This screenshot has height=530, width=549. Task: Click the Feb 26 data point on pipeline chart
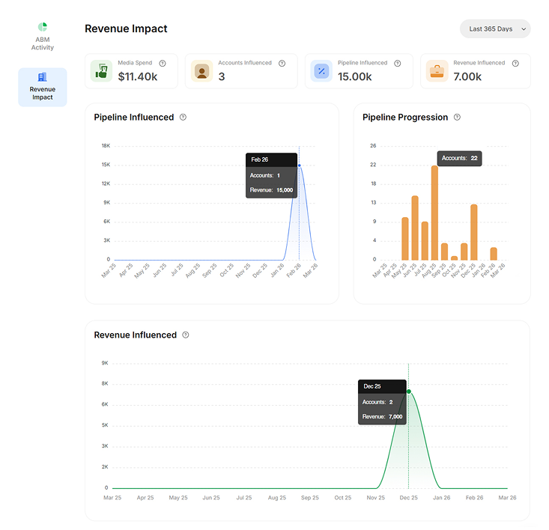(x=300, y=165)
